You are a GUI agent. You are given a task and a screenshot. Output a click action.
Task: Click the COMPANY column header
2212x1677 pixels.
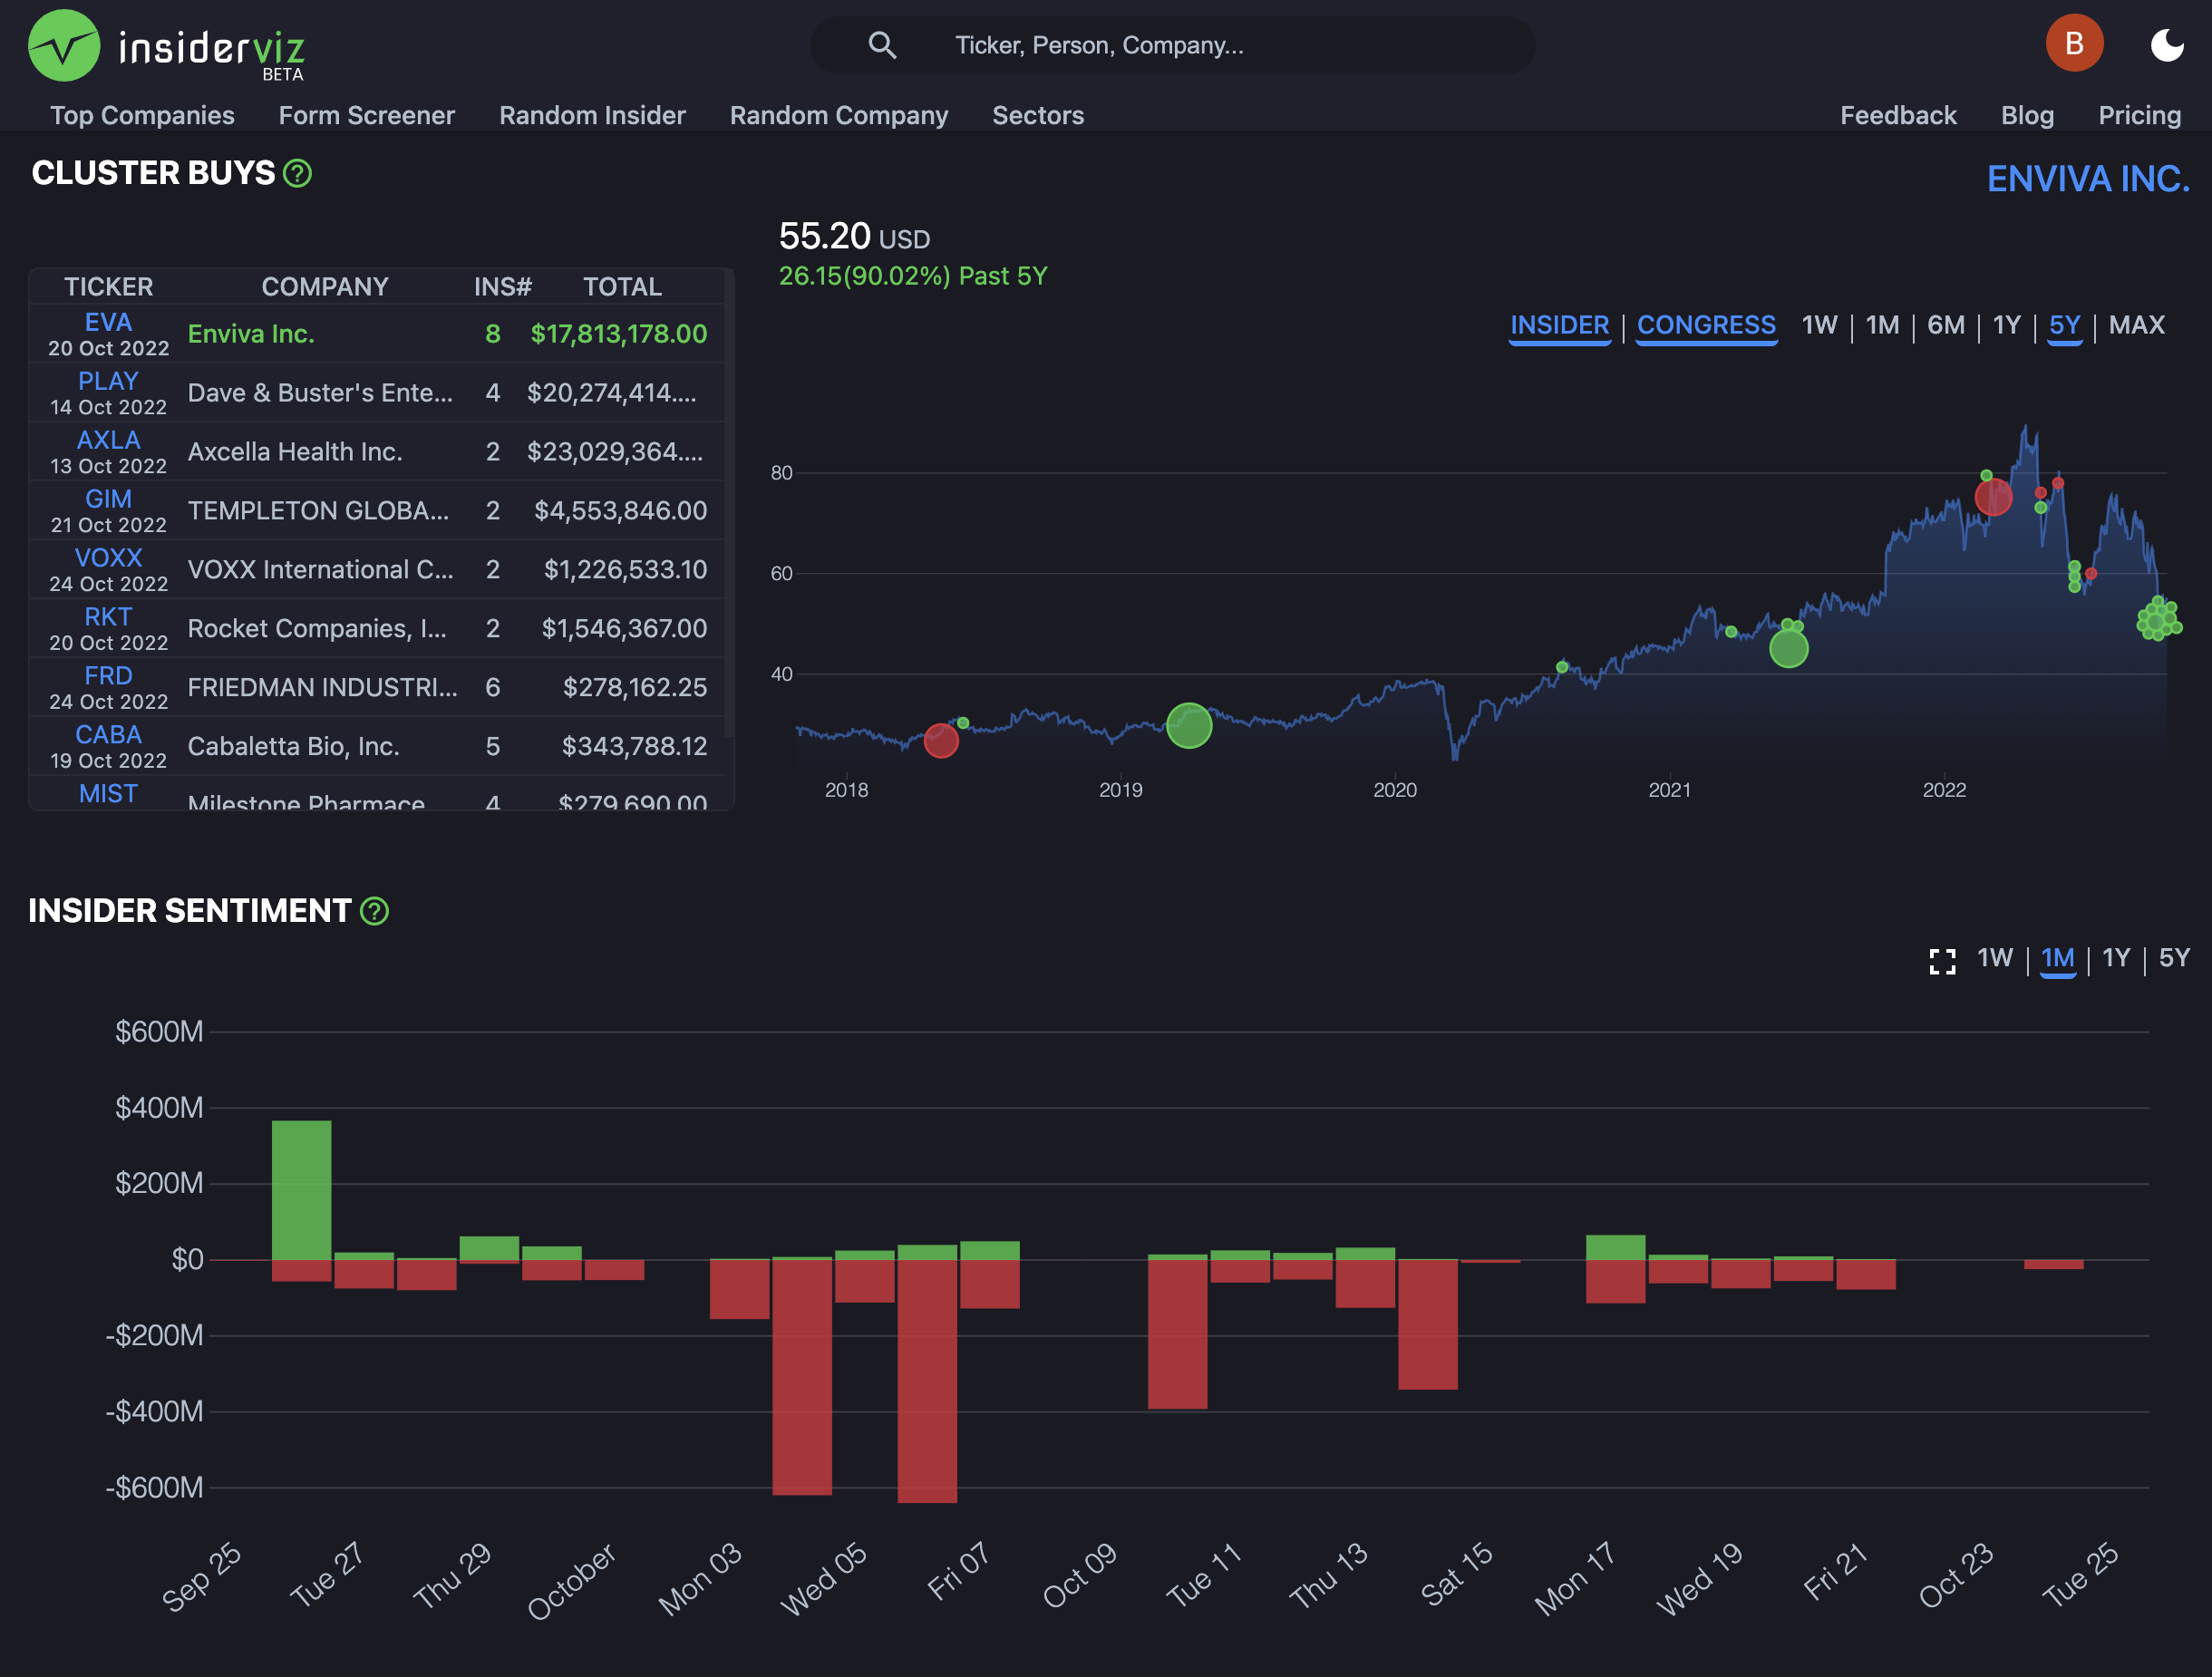pyautogui.click(x=325, y=287)
